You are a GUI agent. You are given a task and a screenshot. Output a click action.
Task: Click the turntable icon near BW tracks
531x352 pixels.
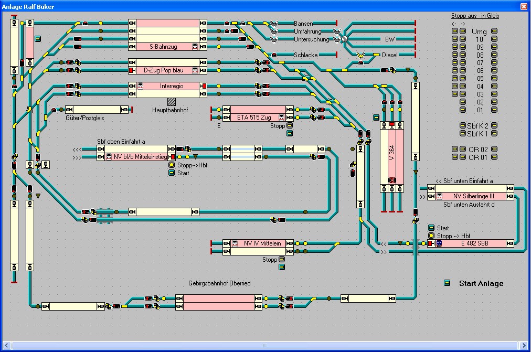tap(344, 39)
